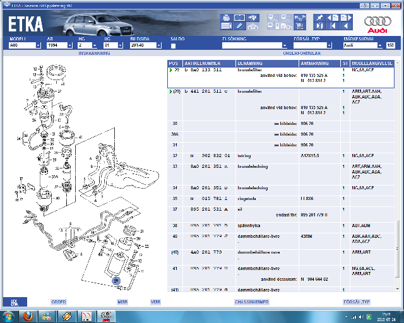Click the BENÄMNING column header
The height and width of the screenshot is (323, 404).
tap(267, 63)
